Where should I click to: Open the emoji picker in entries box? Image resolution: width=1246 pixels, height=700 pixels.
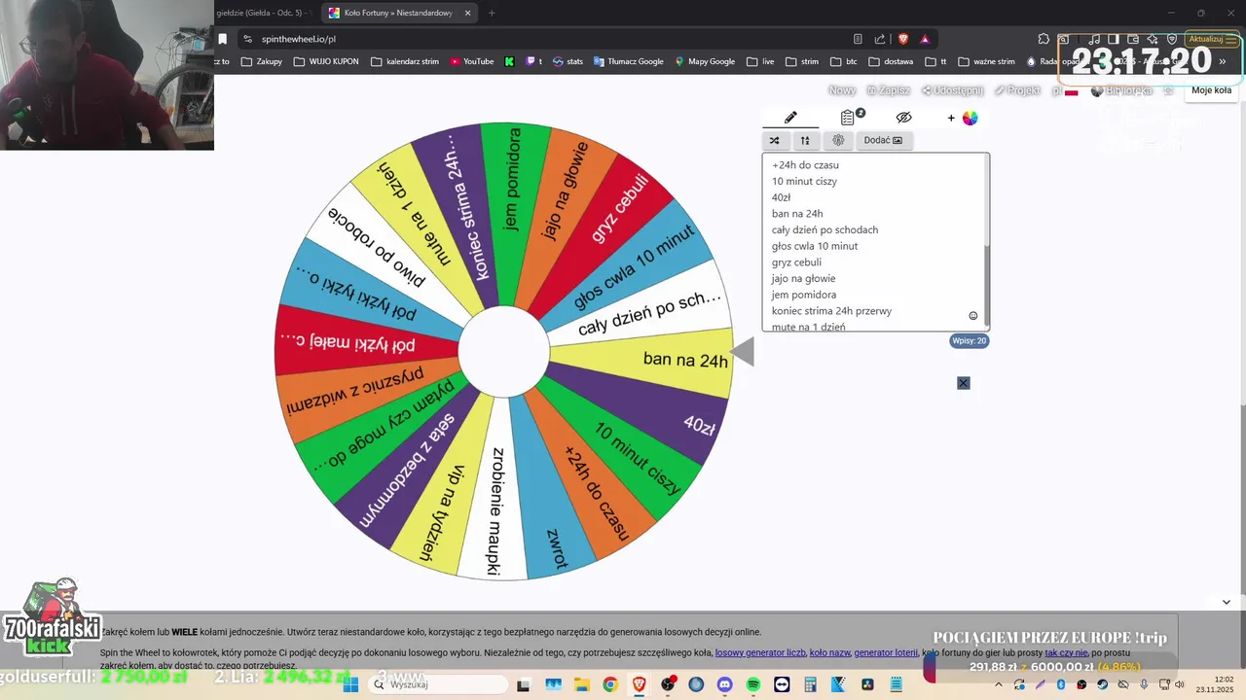(x=972, y=316)
